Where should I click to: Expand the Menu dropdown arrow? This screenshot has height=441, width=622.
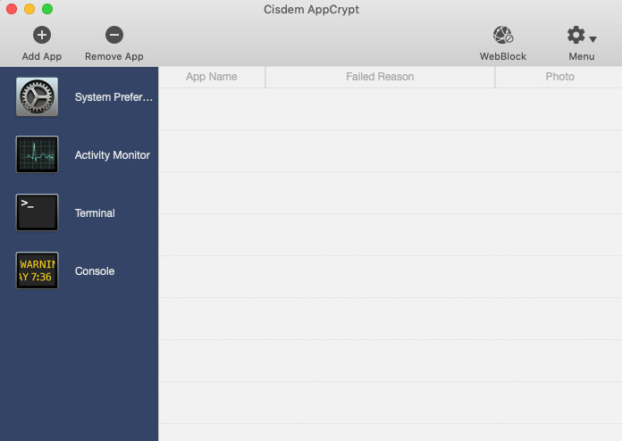[x=593, y=39]
